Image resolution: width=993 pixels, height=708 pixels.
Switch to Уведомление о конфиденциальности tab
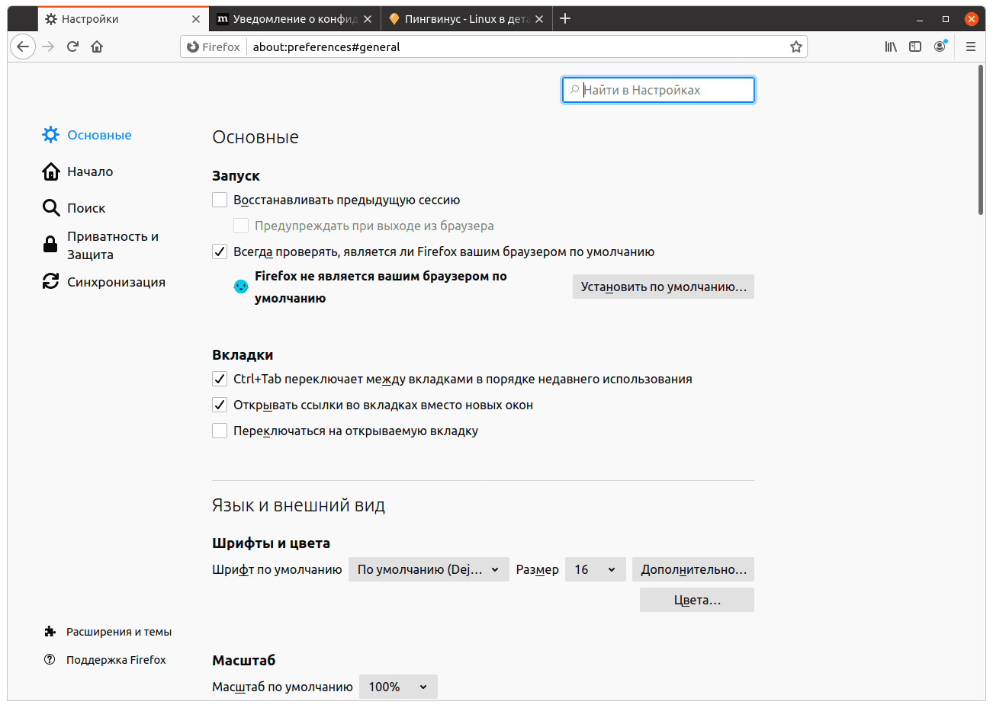coord(294,19)
